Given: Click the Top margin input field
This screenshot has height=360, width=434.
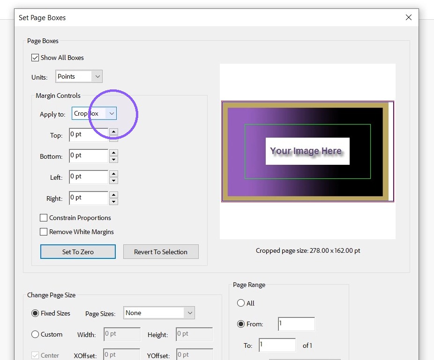Looking at the screenshot, I should [x=89, y=135].
